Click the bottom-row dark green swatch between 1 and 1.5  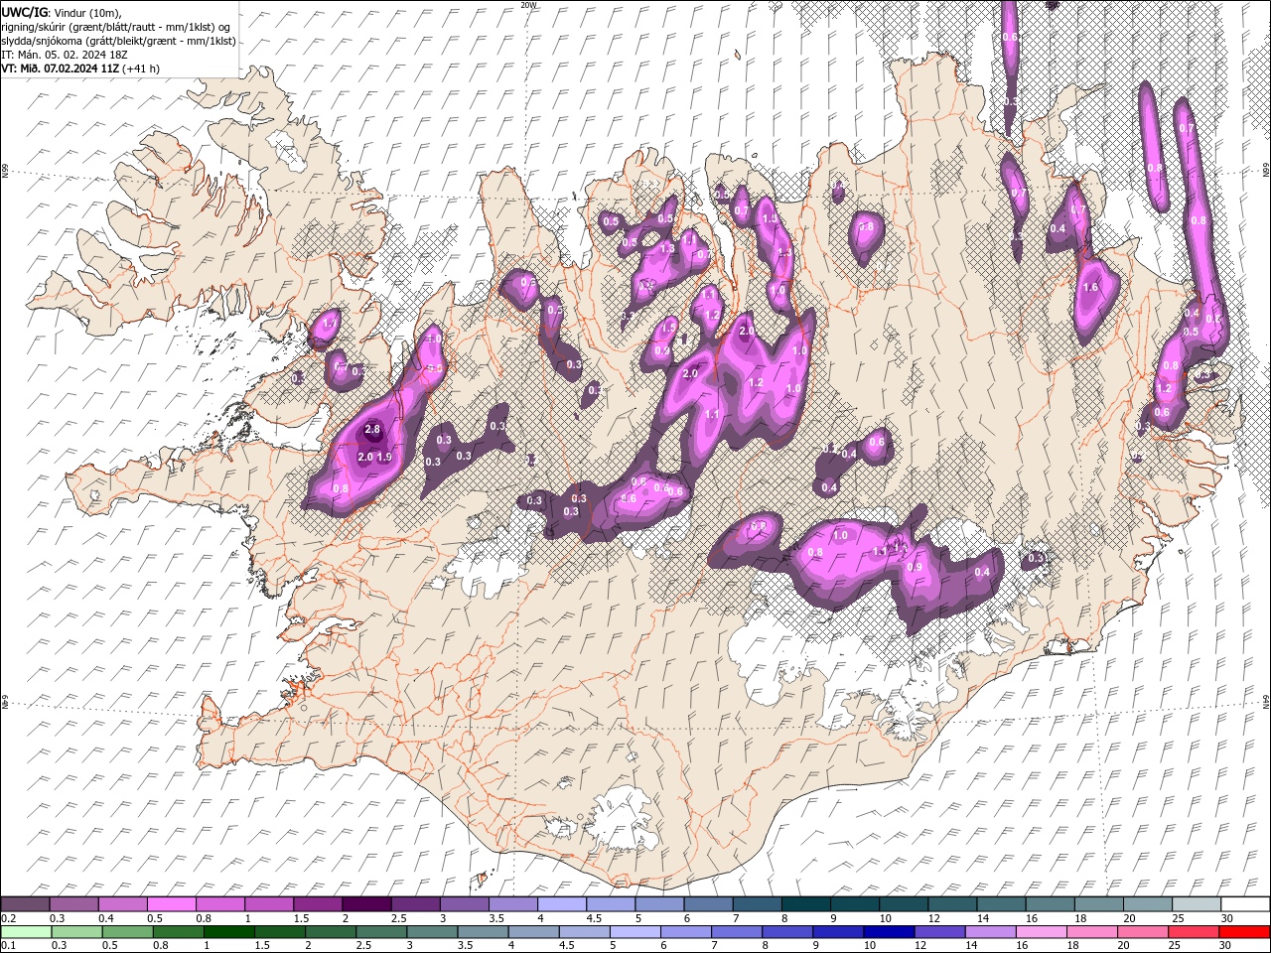(229, 932)
